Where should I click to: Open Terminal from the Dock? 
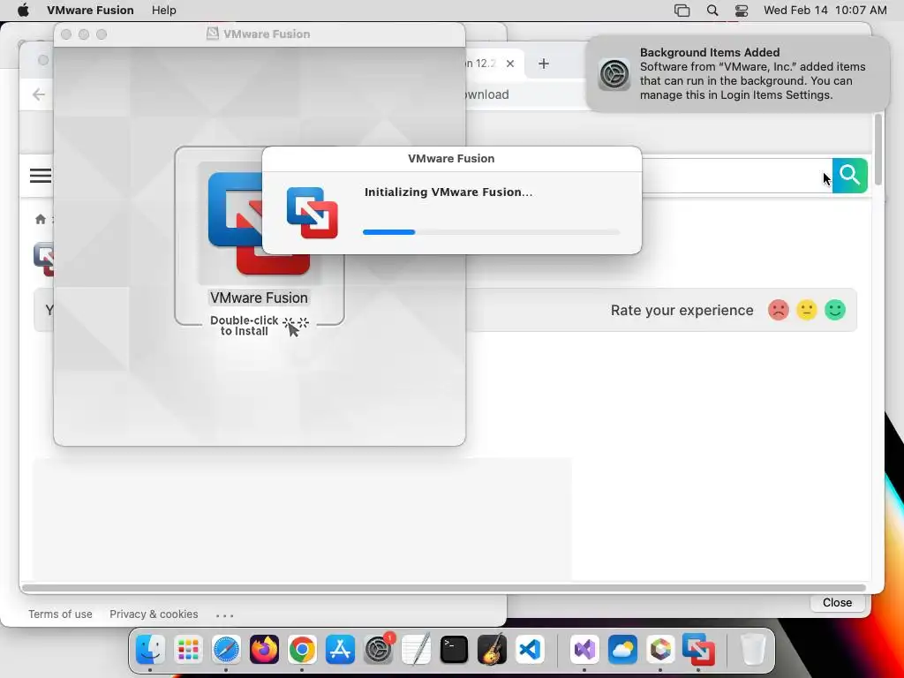455,650
